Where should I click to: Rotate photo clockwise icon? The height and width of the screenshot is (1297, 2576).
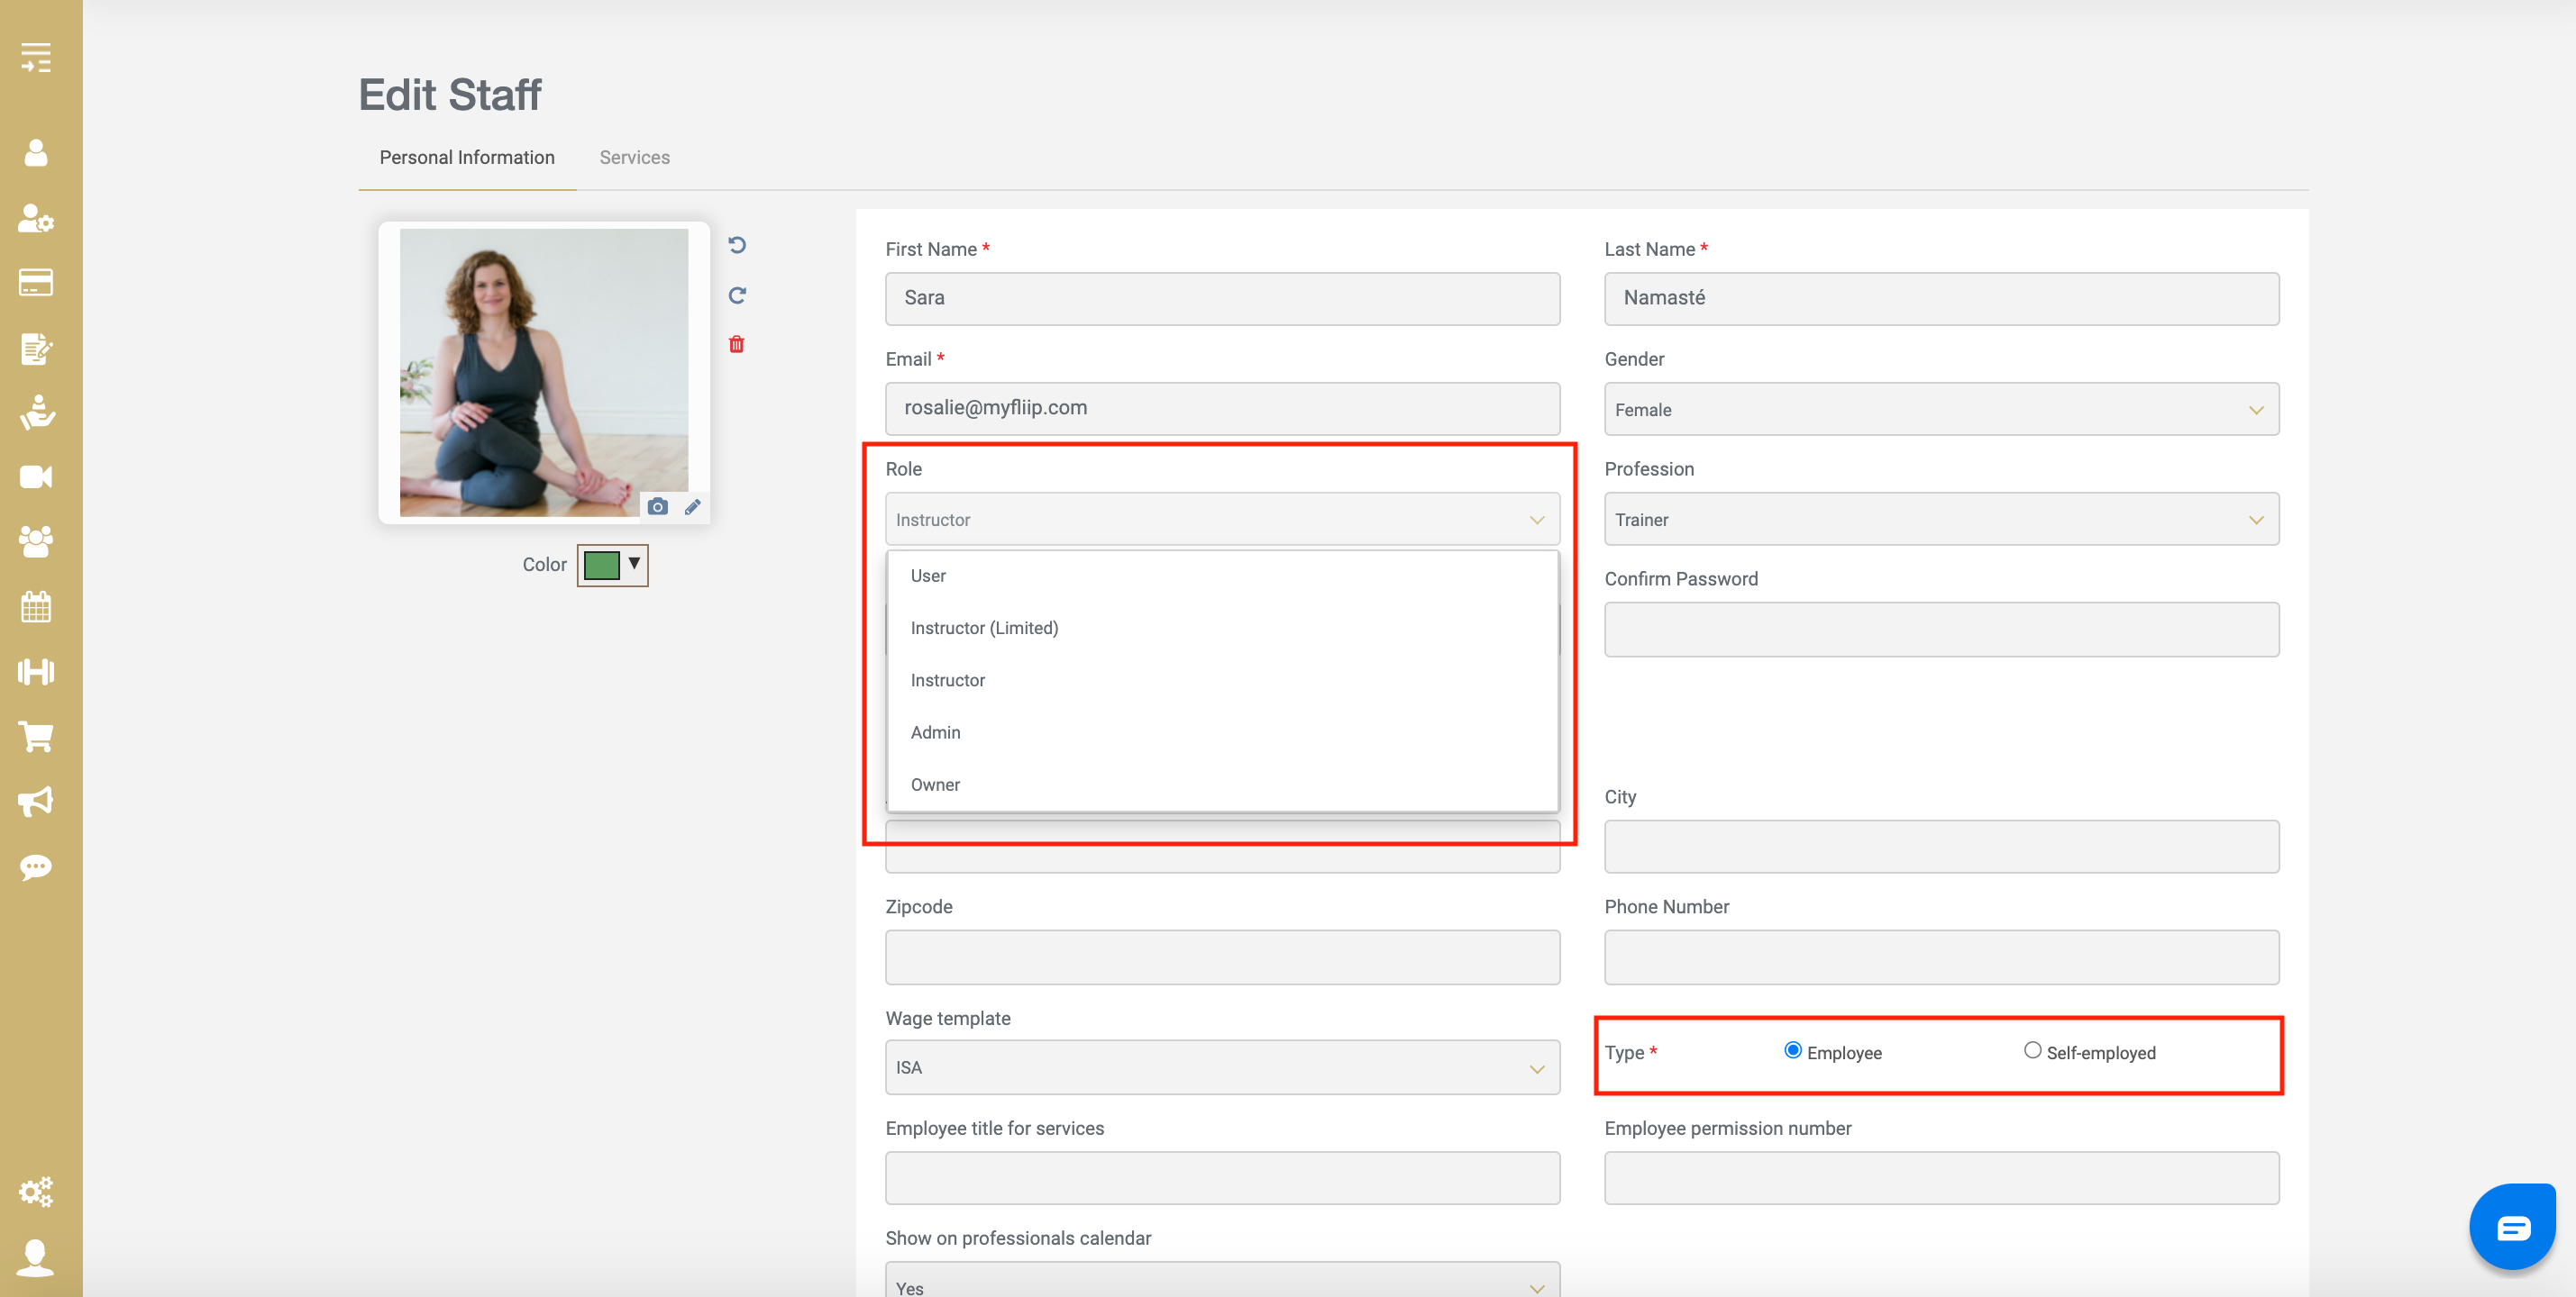coord(736,295)
